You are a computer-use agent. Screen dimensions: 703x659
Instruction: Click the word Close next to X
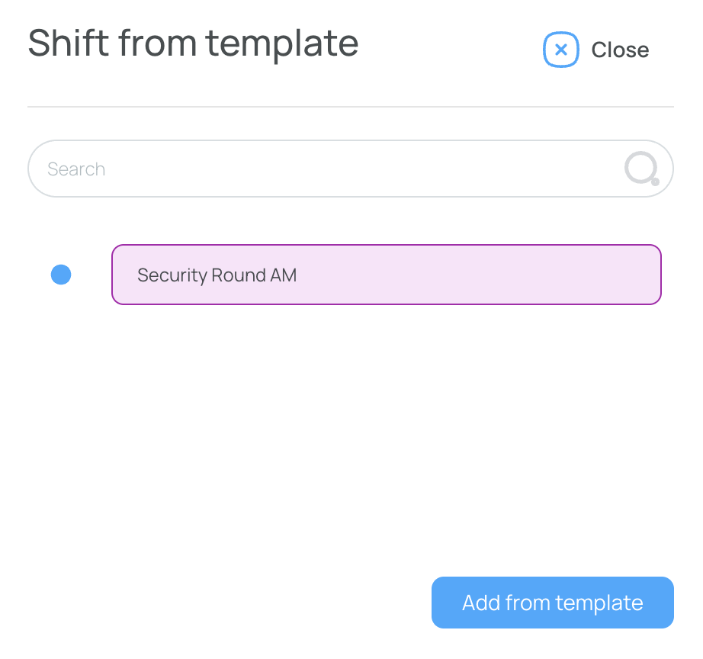tap(620, 50)
